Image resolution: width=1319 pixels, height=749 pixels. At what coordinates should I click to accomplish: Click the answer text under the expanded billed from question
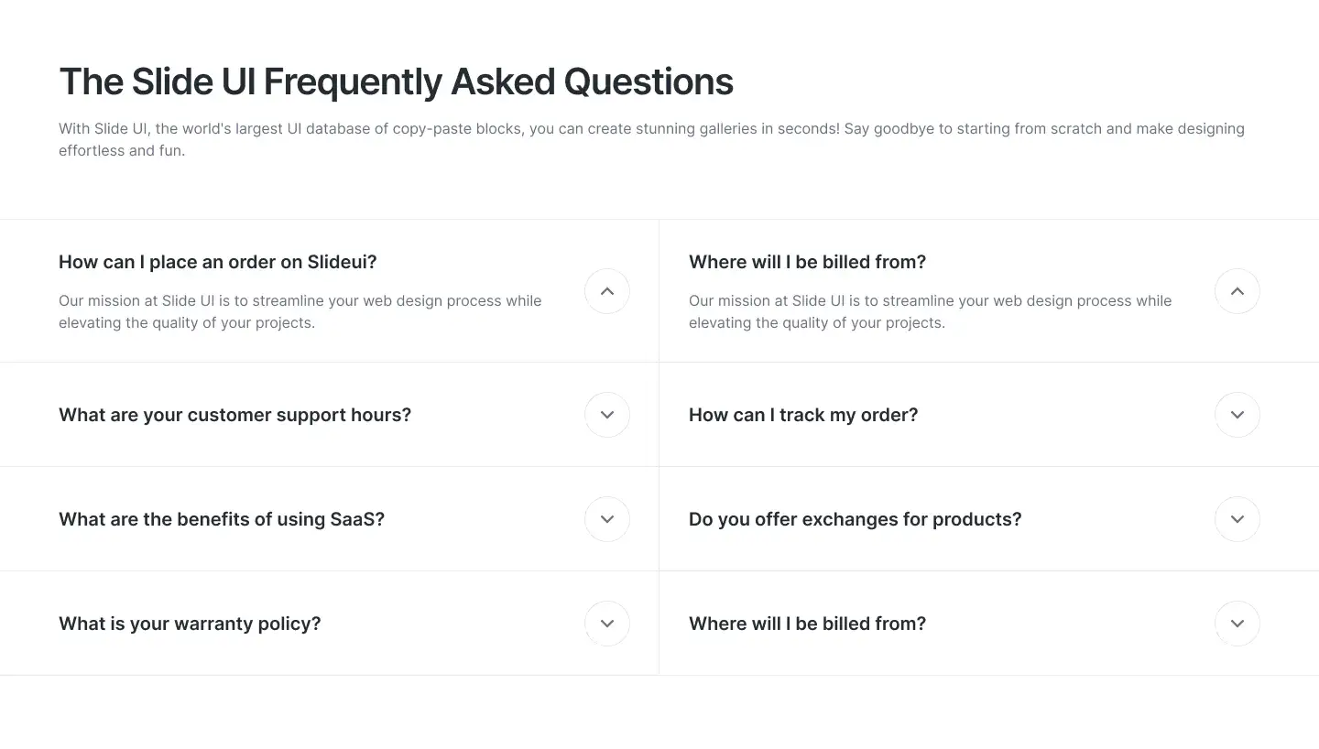pyautogui.click(x=930, y=311)
